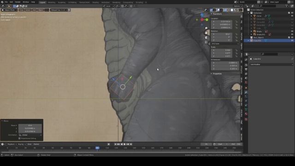Toggle viewport overlays
Viewport: 295px width, 166px height.
(218, 10)
